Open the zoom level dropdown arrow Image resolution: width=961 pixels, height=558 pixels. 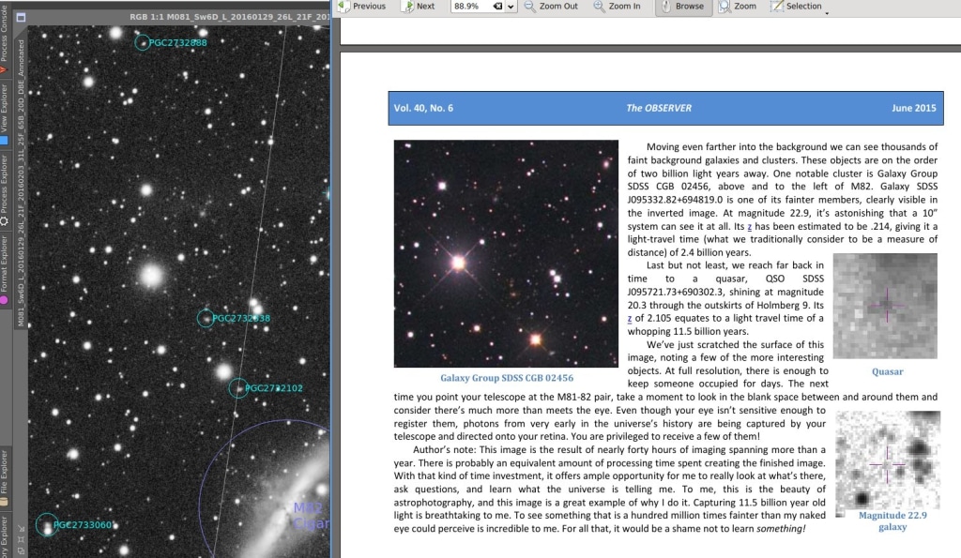[x=511, y=7]
